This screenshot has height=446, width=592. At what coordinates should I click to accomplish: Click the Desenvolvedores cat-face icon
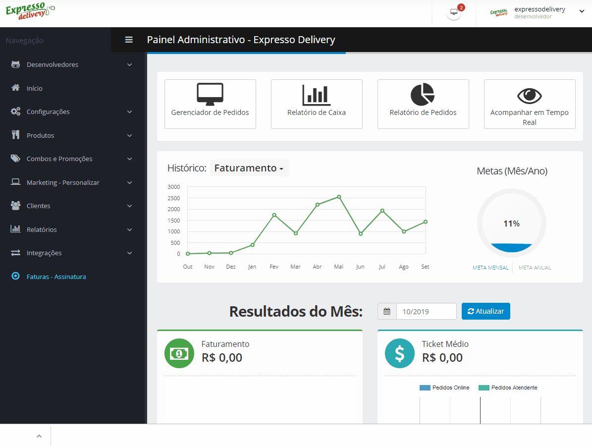click(x=15, y=64)
